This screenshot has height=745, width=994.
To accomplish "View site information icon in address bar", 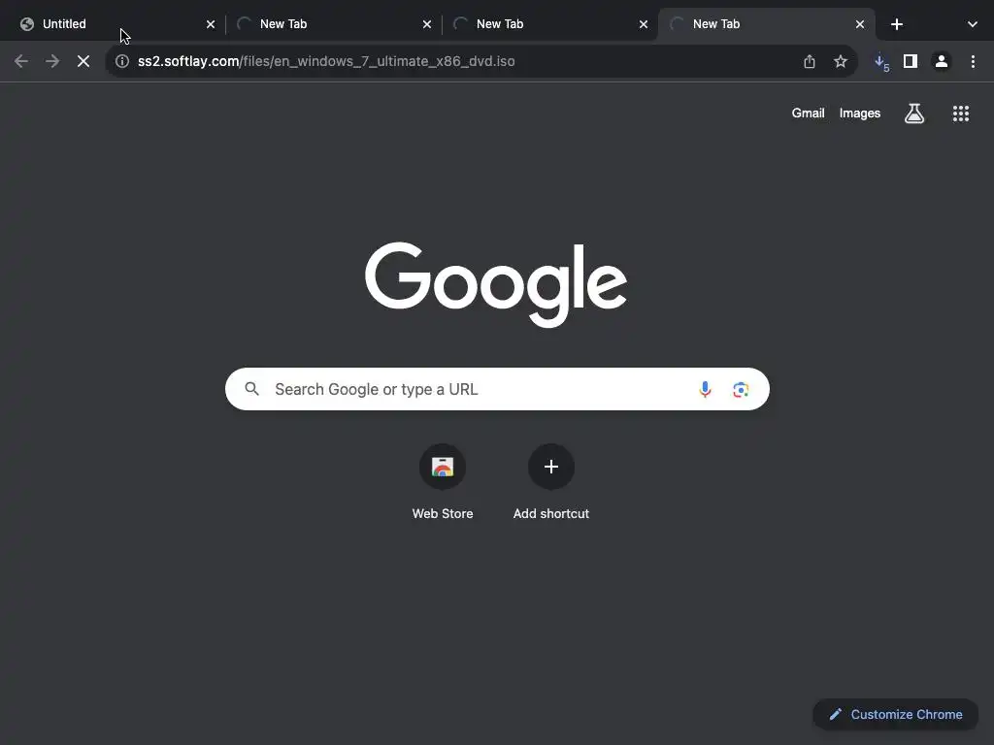I will [122, 61].
